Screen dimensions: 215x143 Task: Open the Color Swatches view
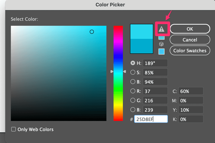tap(190, 50)
